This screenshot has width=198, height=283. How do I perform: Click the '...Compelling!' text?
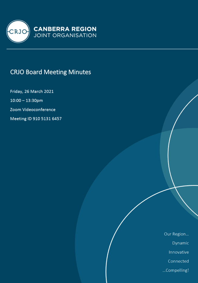click(x=176, y=270)
